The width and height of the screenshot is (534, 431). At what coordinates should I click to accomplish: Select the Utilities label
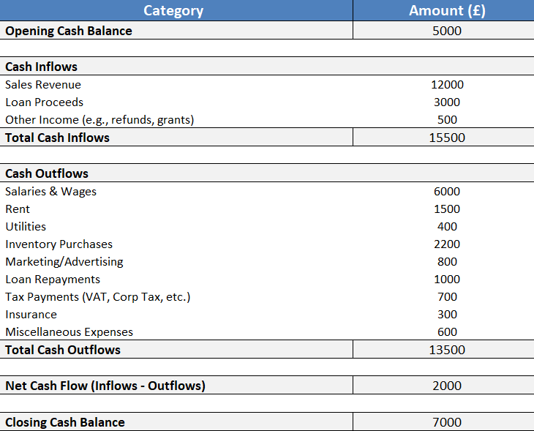point(26,227)
